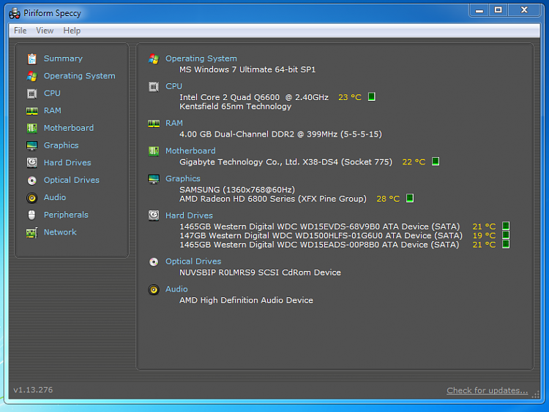The width and height of the screenshot is (549, 412).
Task: Open the View menu
Action: click(x=45, y=31)
